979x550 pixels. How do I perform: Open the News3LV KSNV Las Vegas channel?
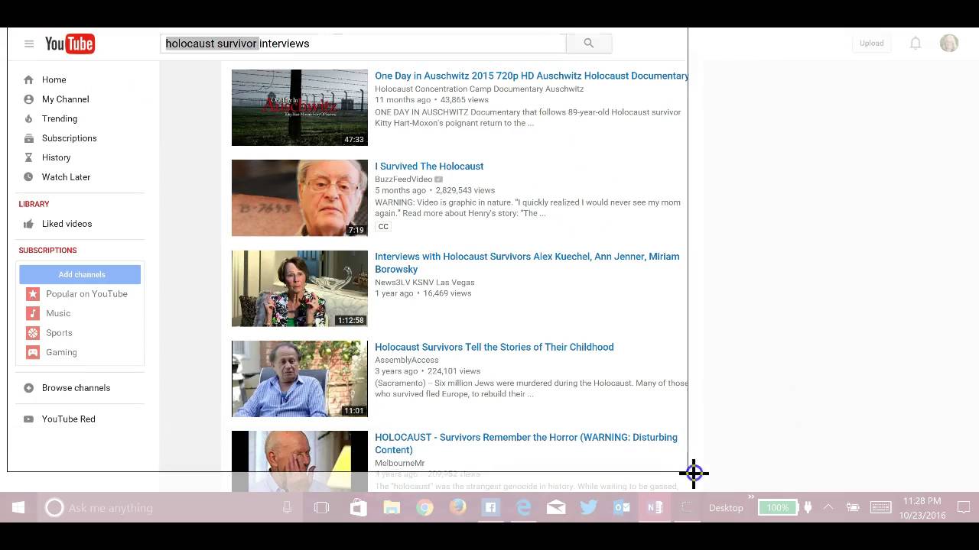(424, 283)
